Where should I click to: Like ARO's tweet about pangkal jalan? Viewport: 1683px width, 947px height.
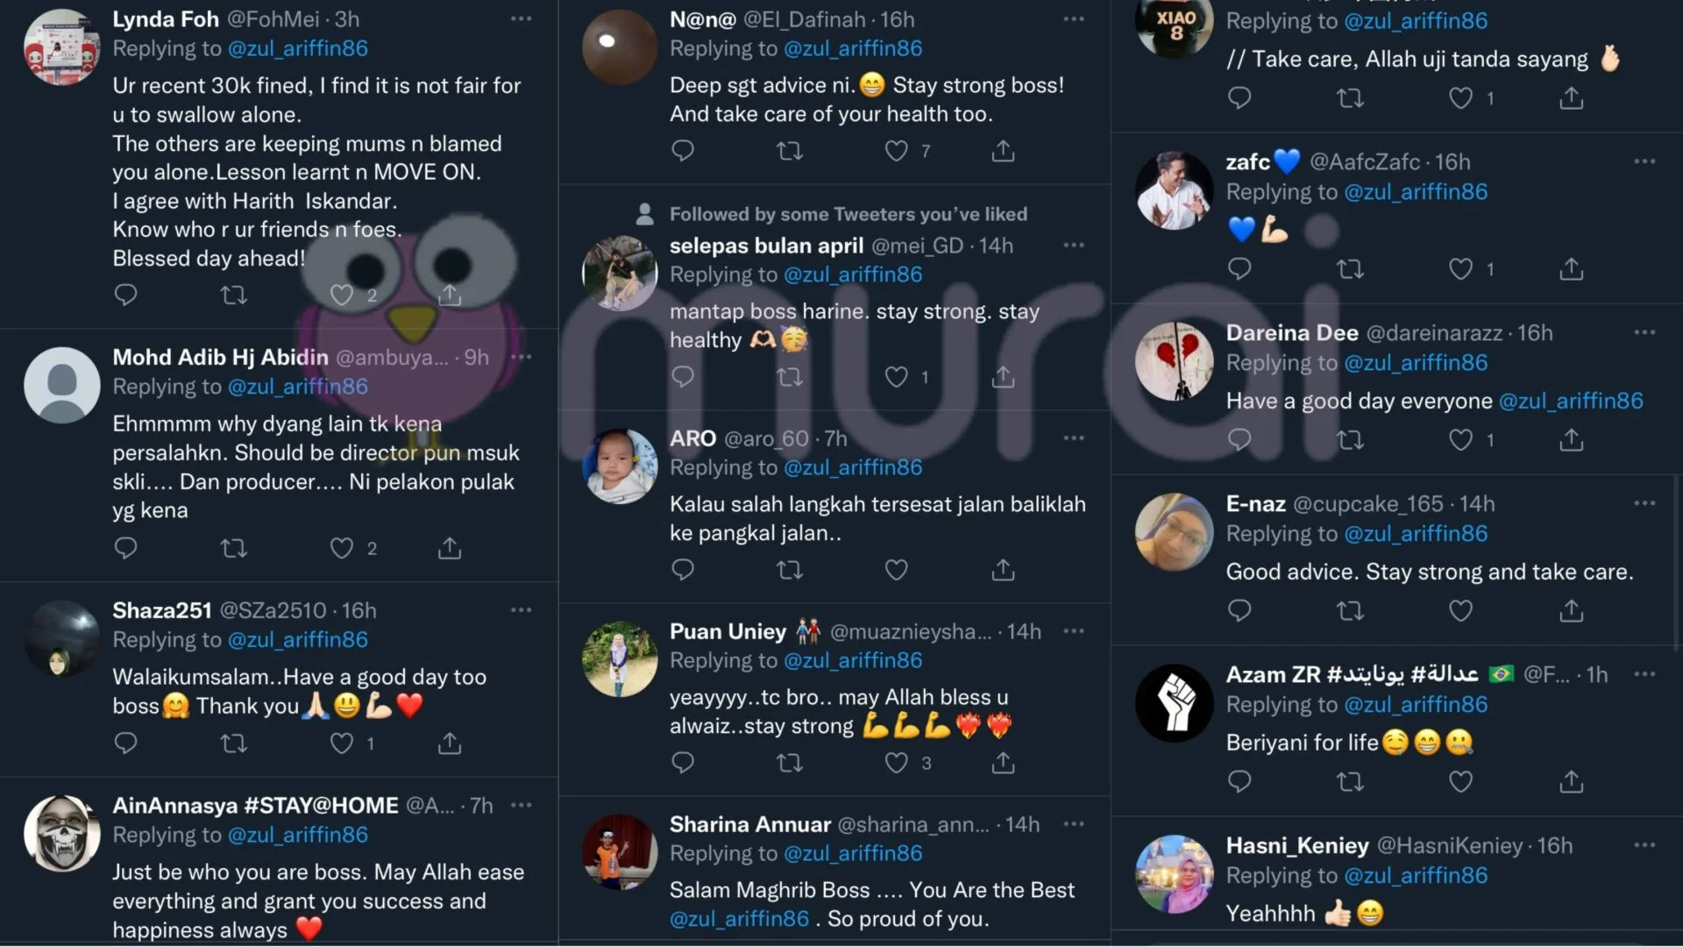(896, 571)
